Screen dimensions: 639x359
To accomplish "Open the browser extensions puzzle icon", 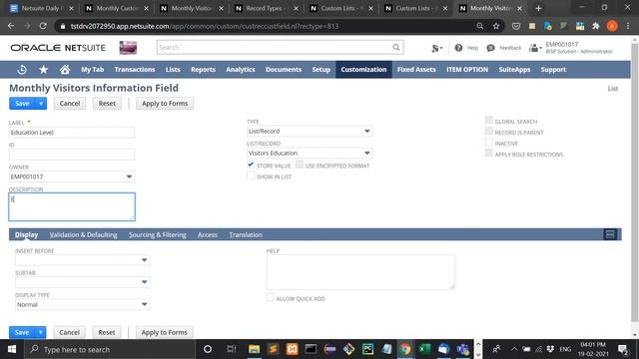I will [596, 26].
